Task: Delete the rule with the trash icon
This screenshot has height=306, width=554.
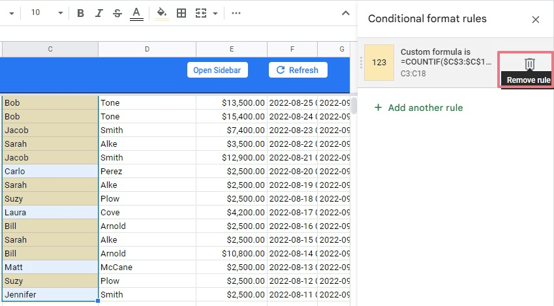Action: coord(530,63)
